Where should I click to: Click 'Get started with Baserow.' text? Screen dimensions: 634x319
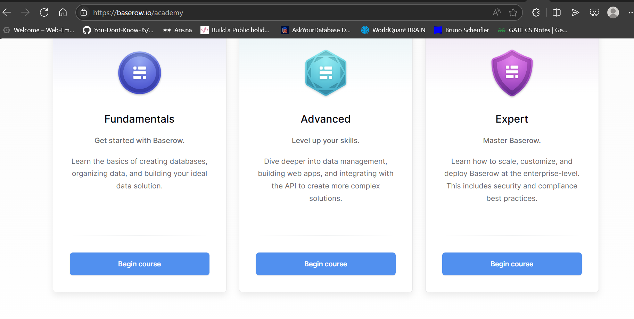point(140,141)
